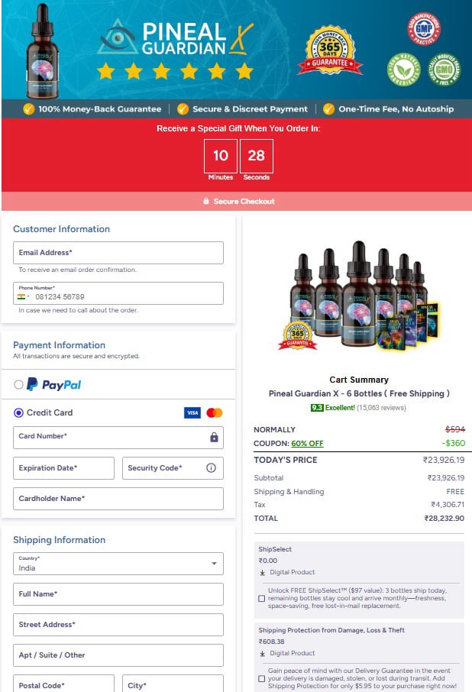Screen dimensions: 472x692
Task: Click the Card Number field
Action: 118,438
